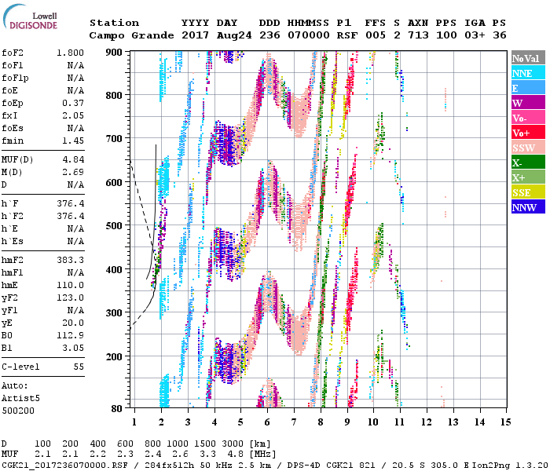Click the hmF2 value 383.3
This screenshot has height=471, width=550.
coord(70,260)
